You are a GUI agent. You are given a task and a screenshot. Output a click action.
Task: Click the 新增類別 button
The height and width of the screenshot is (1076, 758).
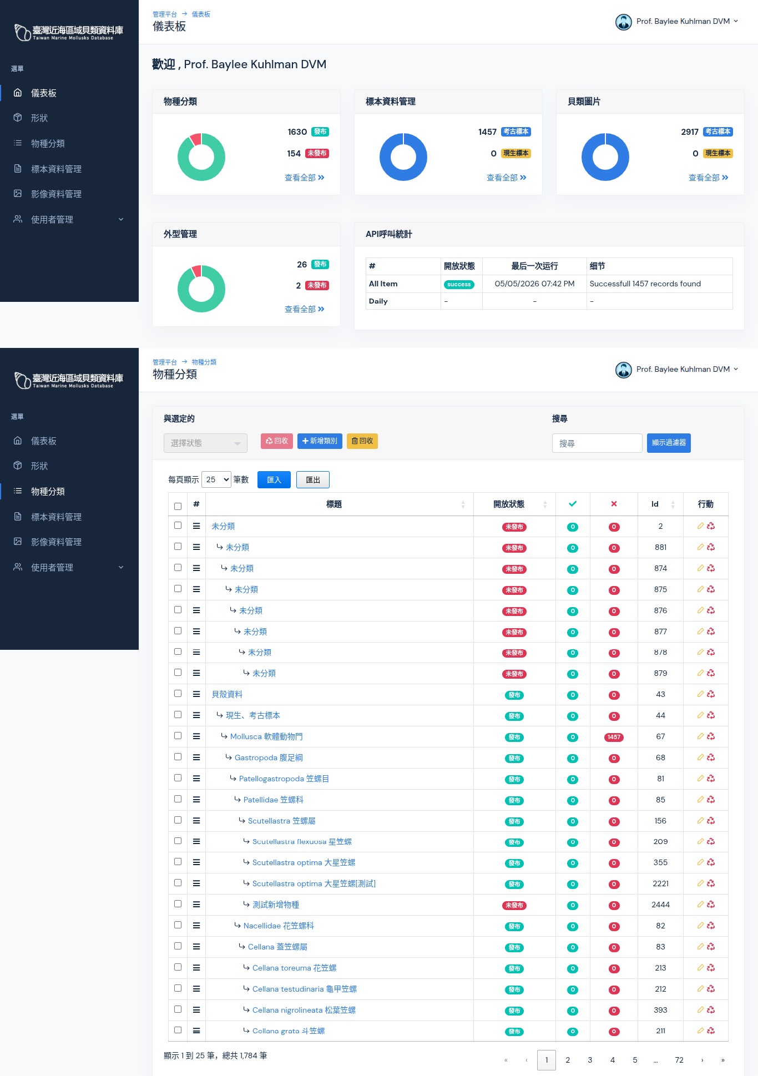[320, 441]
